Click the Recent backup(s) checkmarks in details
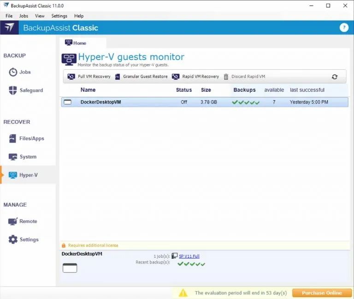 tap(191, 264)
